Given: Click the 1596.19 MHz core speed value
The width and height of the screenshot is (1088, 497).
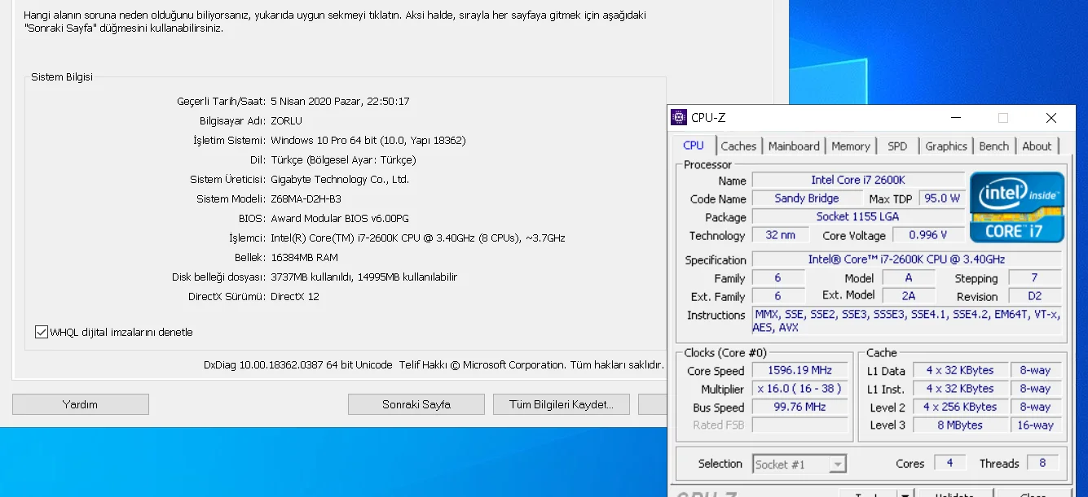Looking at the screenshot, I should 799,371.
